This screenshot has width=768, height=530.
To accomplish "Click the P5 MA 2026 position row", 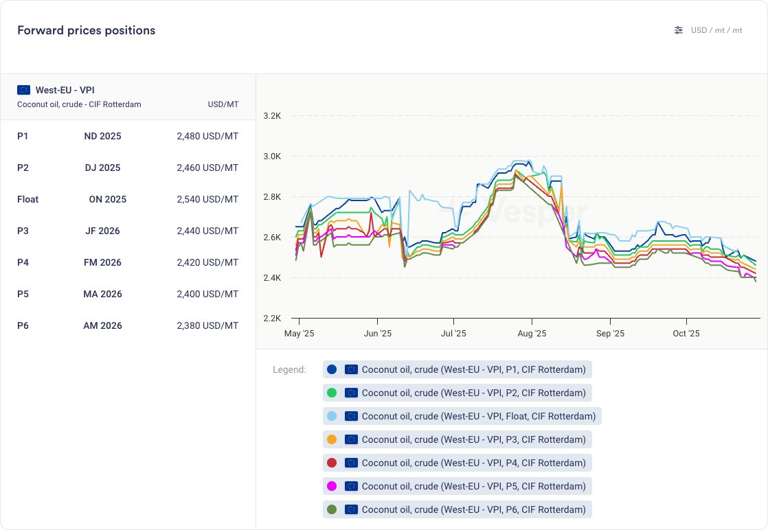I will click(128, 294).
